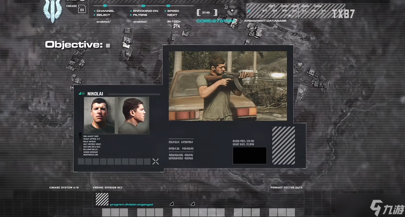Toggle the Encoding On indicator
This screenshot has height=217, width=405.
point(143,6)
